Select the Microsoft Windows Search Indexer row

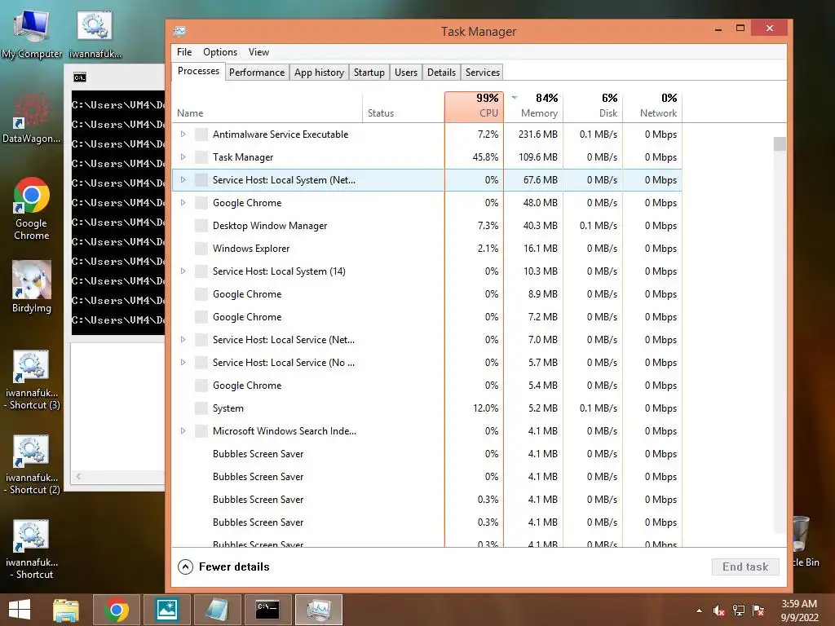pos(427,431)
